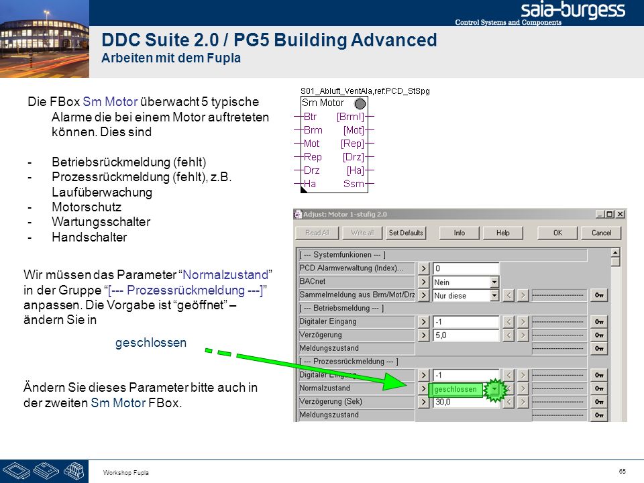This screenshot has height=483, width=644.
Task: Open the Normalzustand dropdown showing geschlossen
Action: point(494,388)
